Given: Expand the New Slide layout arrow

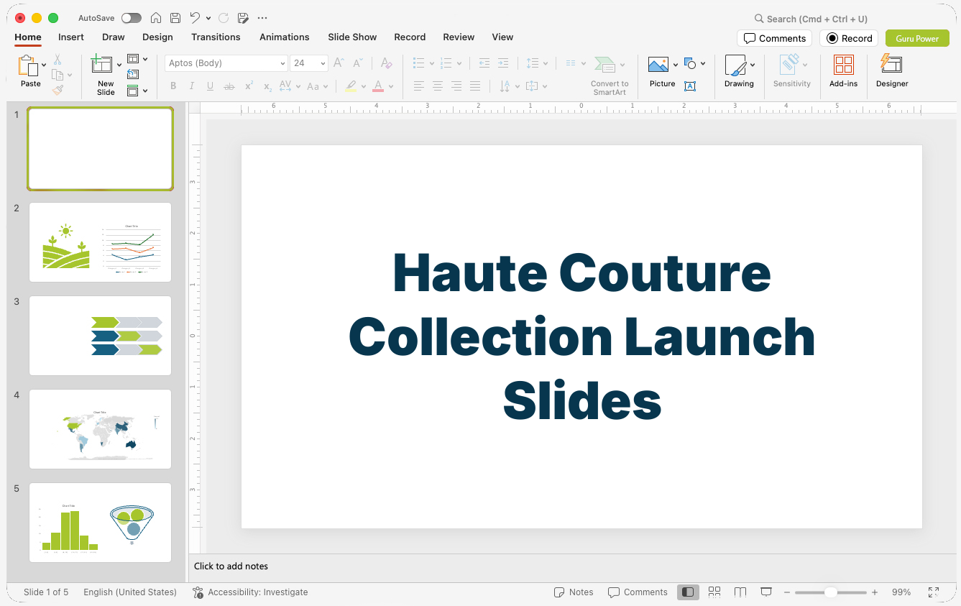Looking at the screenshot, I should 119,65.
